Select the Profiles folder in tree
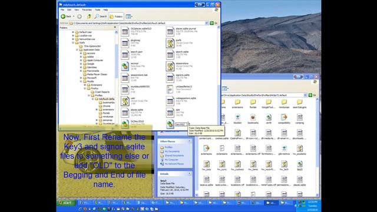Image resolution: width=377 pixels, height=212 pixels. pyautogui.click(x=98, y=95)
